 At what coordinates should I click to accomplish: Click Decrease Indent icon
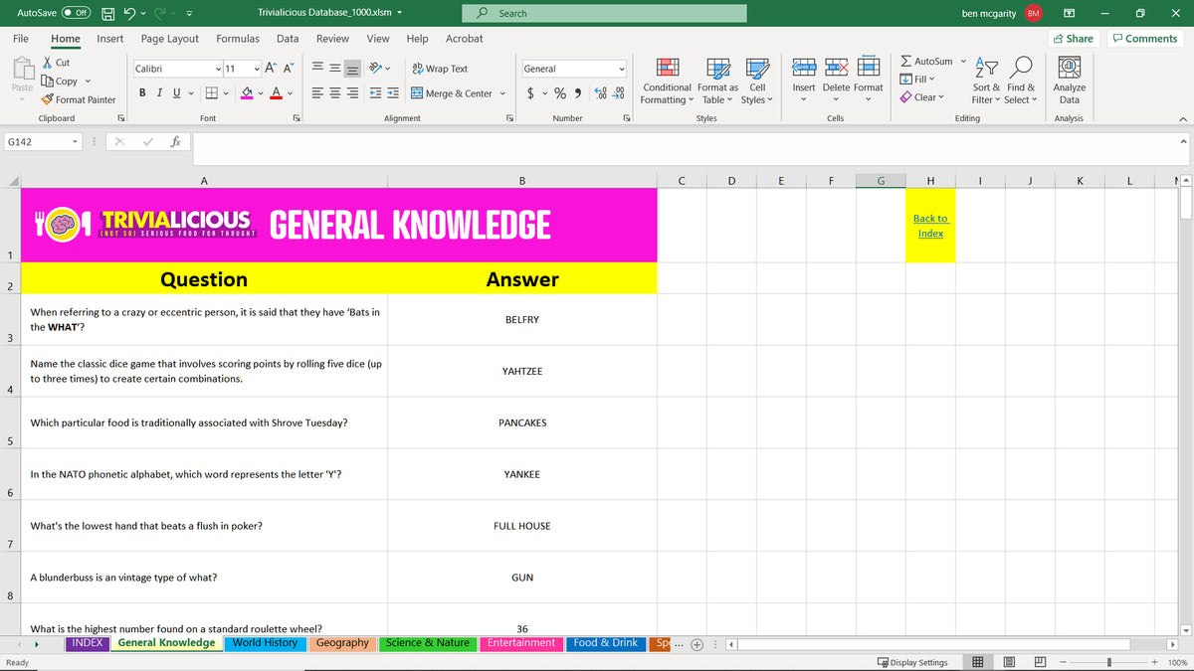pyautogui.click(x=376, y=93)
